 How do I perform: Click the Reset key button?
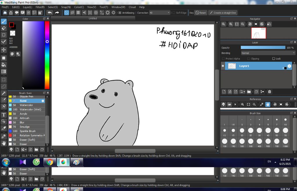pos(201,13)
